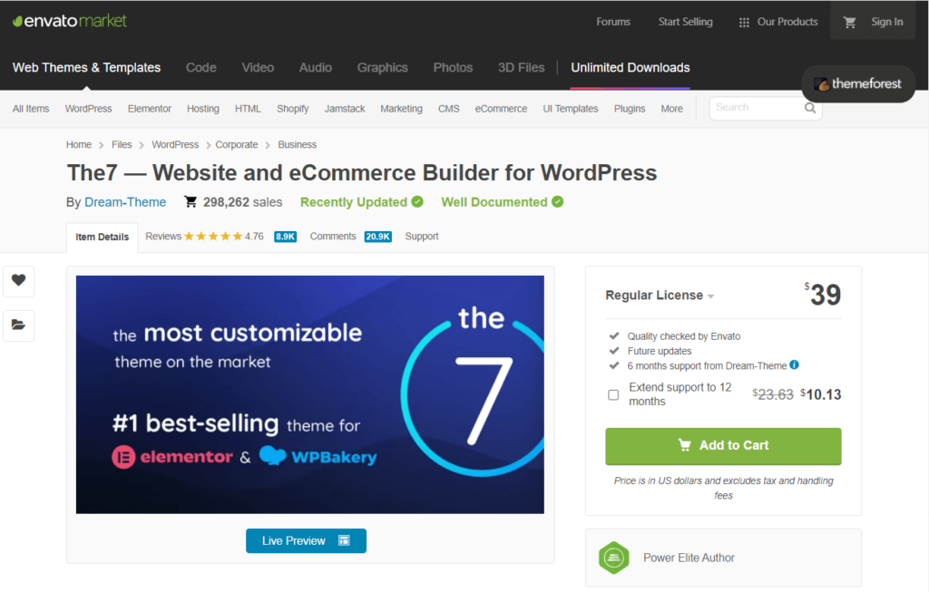This screenshot has width=929, height=592.
Task: Open the Reviews tab
Action: point(163,237)
